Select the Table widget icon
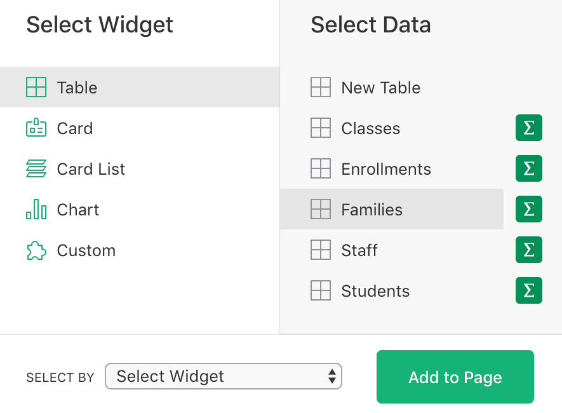 click(36, 87)
